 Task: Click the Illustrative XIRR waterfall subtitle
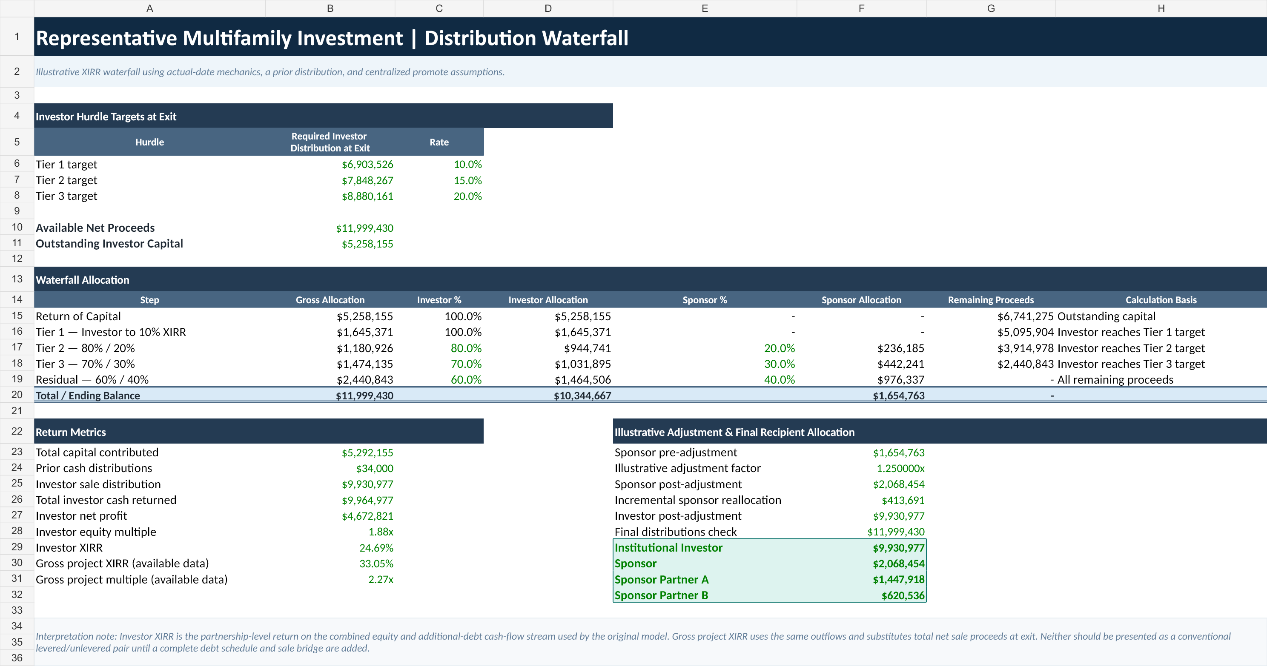pos(270,72)
